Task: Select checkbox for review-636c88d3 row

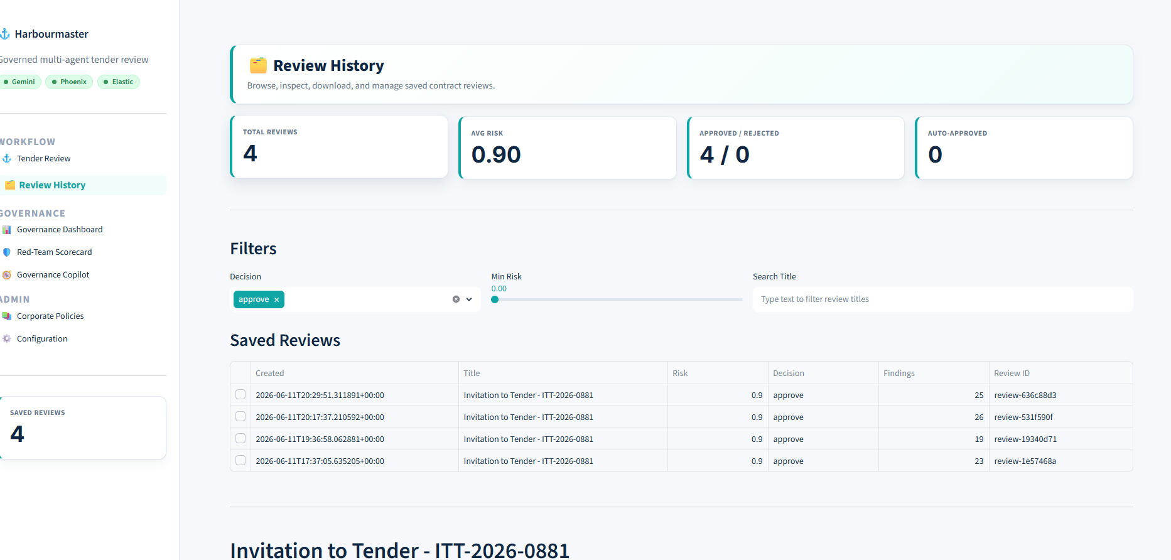Action: coord(240,395)
